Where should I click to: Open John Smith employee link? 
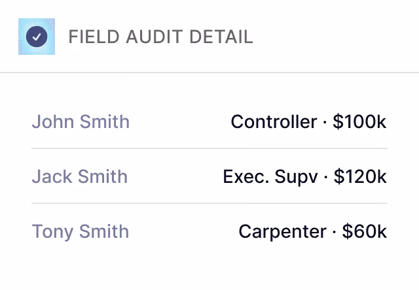point(81,121)
